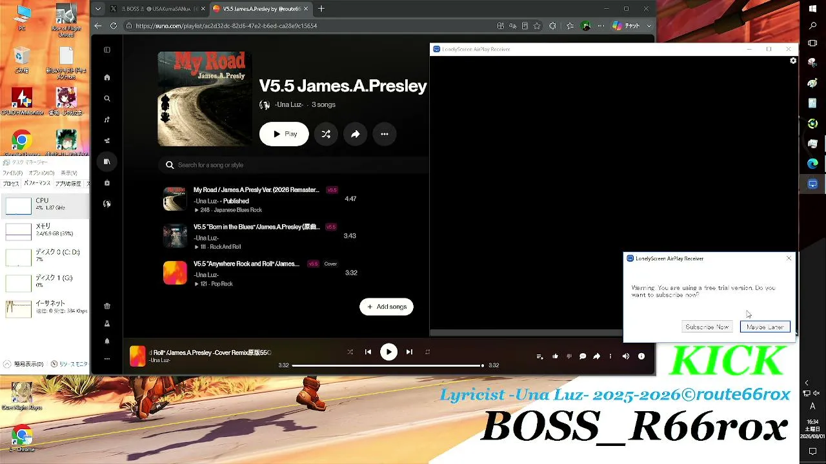Skip to the next track
The height and width of the screenshot is (464, 826).
click(x=409, y=352)
